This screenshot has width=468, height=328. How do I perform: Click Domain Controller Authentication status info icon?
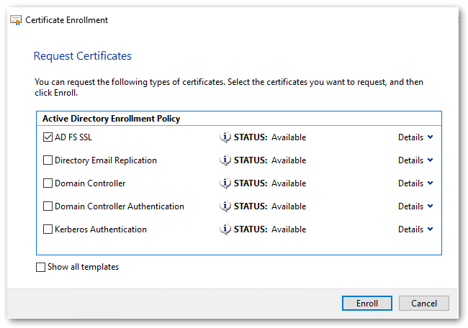(x=225, y=206)
